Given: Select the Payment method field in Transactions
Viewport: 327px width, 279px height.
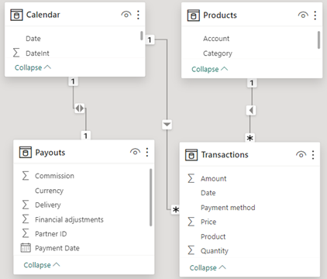Looking at the screenshot, I should pos(228,208).
